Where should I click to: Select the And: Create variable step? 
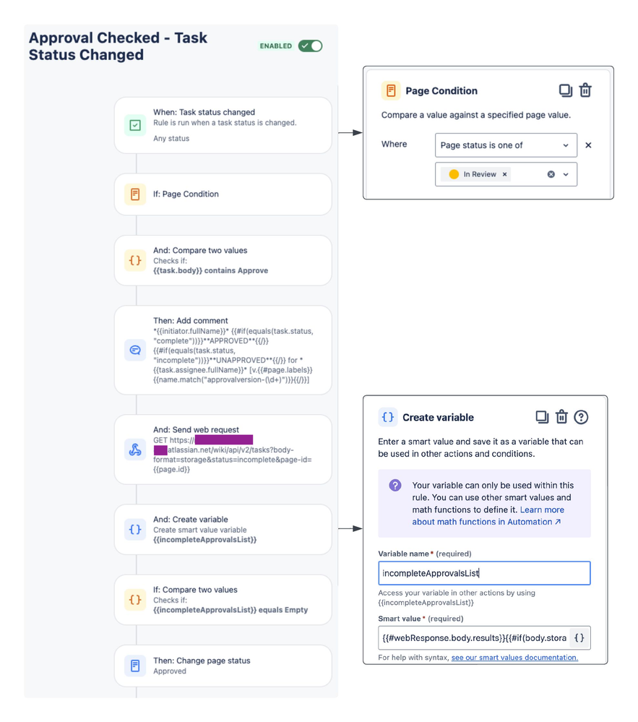point(223,530)
